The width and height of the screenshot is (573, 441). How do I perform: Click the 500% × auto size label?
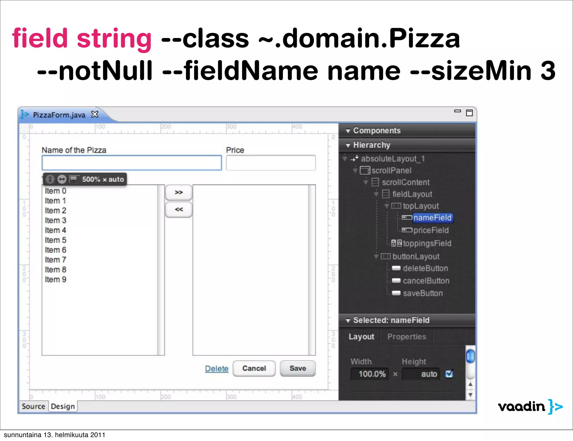pos(103,179)
